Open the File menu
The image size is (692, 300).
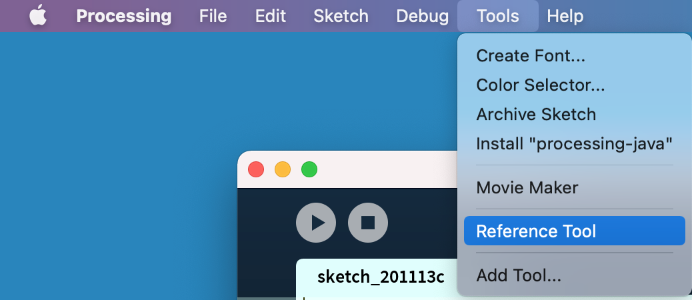[x=213, y=15]
